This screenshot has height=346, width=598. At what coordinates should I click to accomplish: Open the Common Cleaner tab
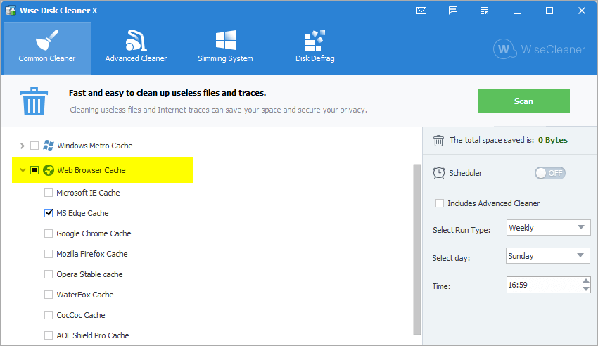point(47,48)
